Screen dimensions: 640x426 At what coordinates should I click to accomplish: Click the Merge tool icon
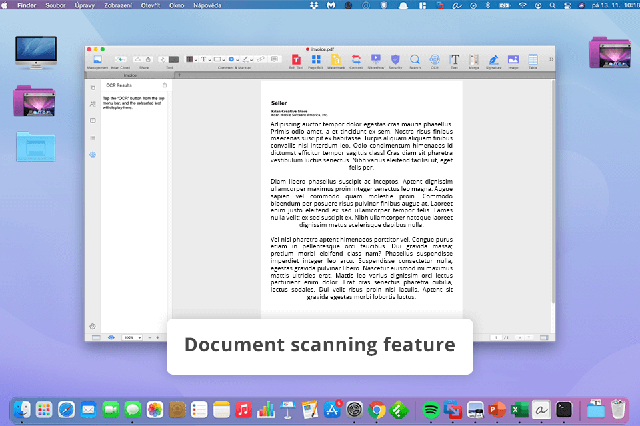coord(474,59)
